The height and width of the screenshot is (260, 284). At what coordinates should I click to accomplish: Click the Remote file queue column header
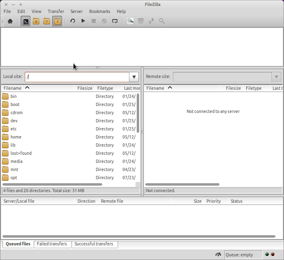point(135,201)
